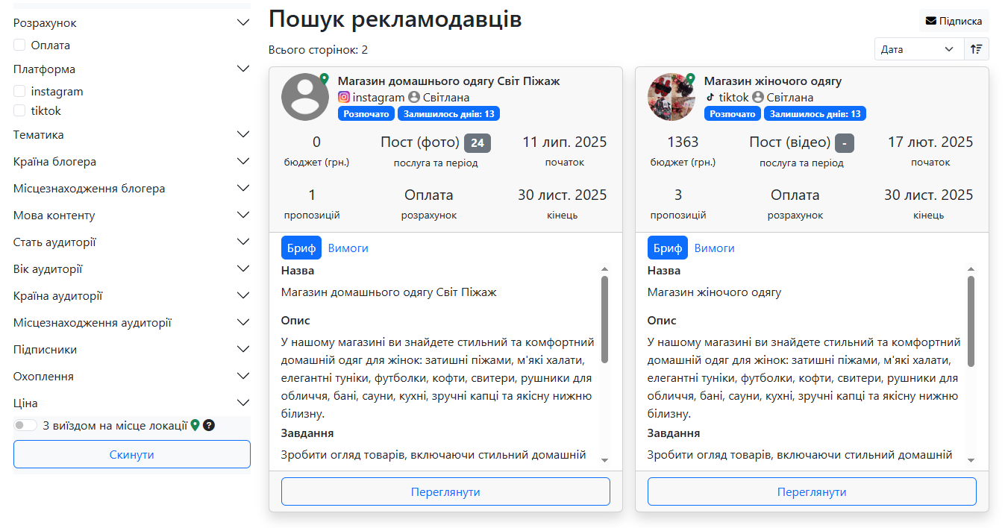This screenshot has width=1005, height=528.
Task: Click the Instagram icon in first card
Action: tap(344, 97)
